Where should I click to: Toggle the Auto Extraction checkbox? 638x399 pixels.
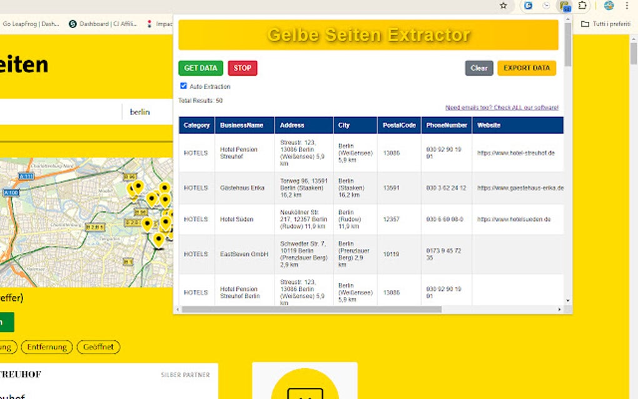[183, 86]
